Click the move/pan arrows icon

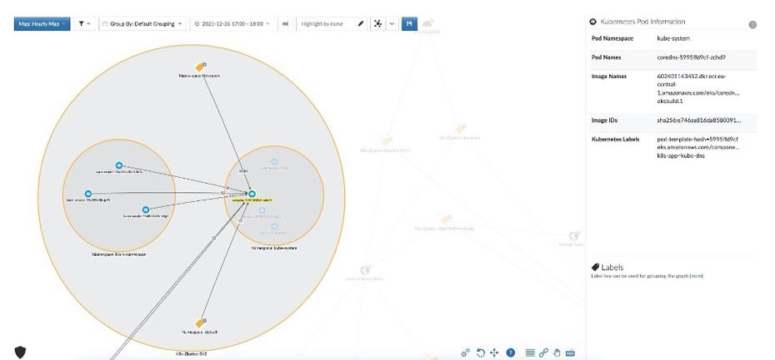point(494,353)
